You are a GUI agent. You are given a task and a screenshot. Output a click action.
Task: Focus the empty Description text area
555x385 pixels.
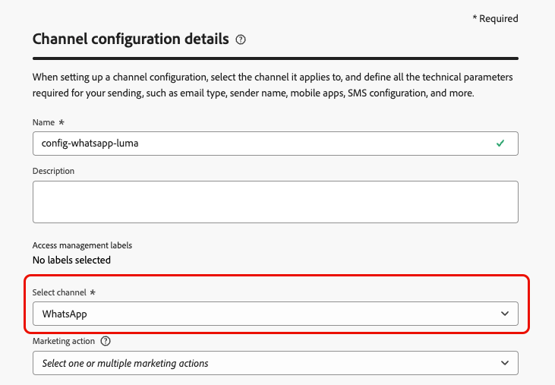click(275, 201)
